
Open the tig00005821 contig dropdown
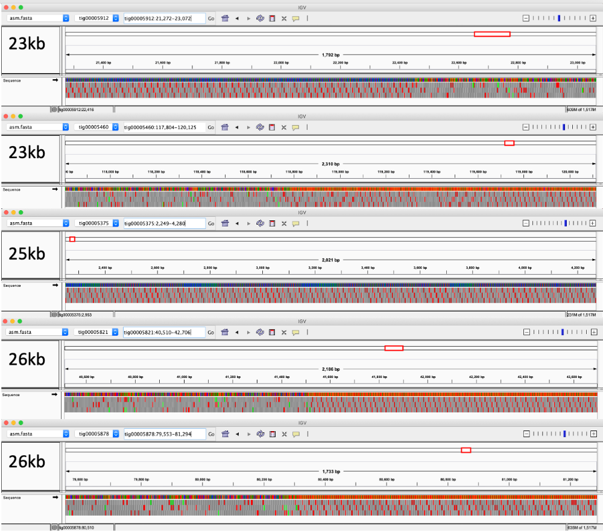[96, 332]
